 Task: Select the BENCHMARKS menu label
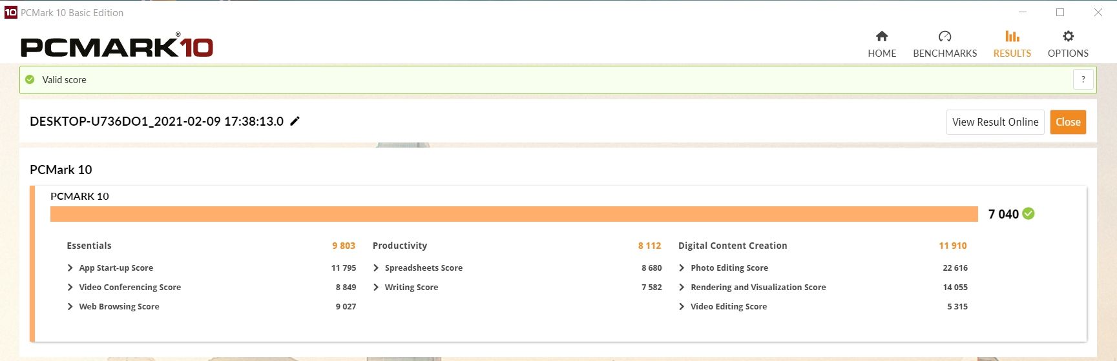pyautogui.click(x=945, y=53)
